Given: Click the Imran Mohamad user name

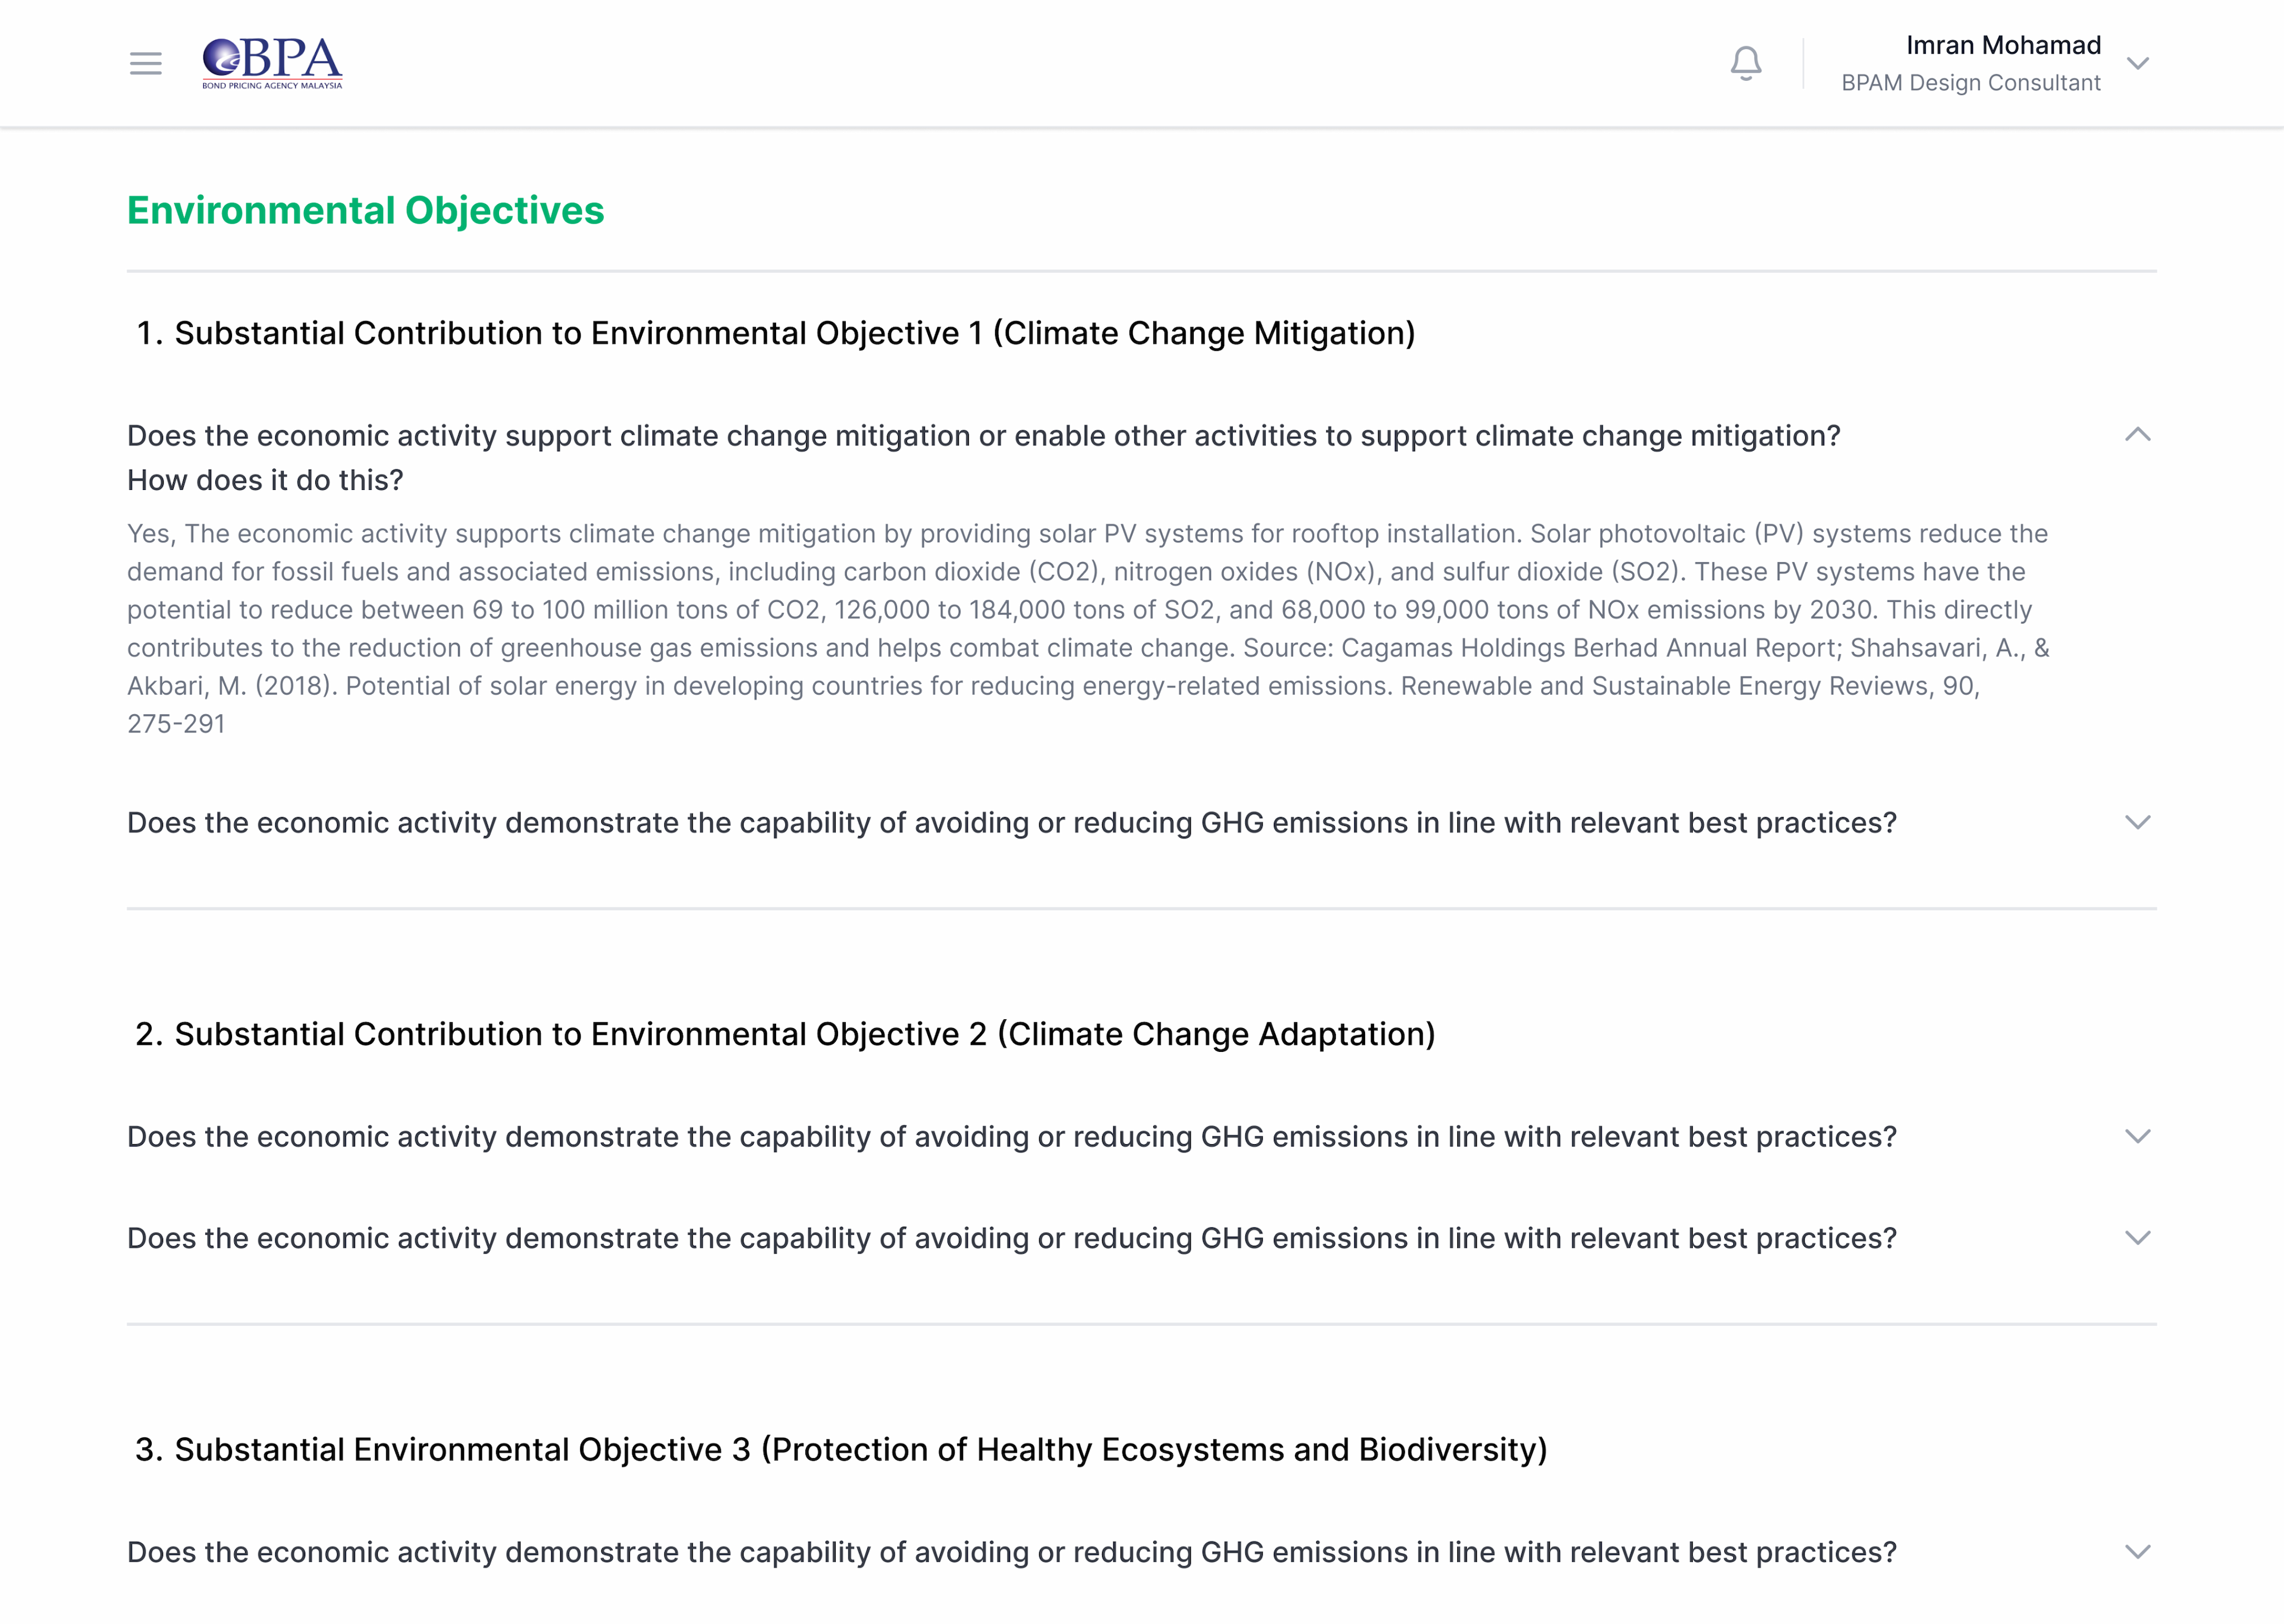Looking at the screenshot, I should (x=2003, y=45).
